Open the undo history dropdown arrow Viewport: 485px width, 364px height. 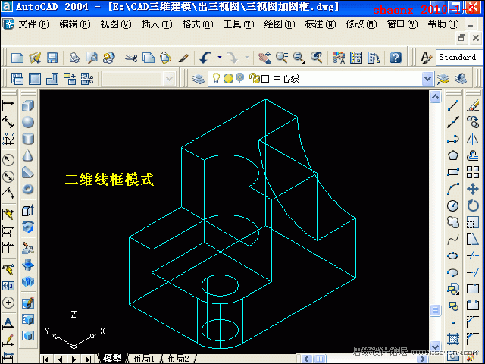coord(220,58)
